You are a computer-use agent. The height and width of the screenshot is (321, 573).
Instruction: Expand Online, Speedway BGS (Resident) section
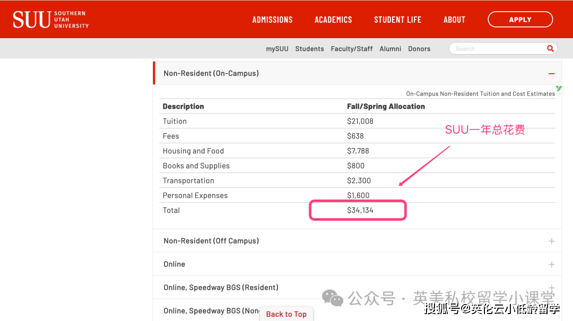221,288
